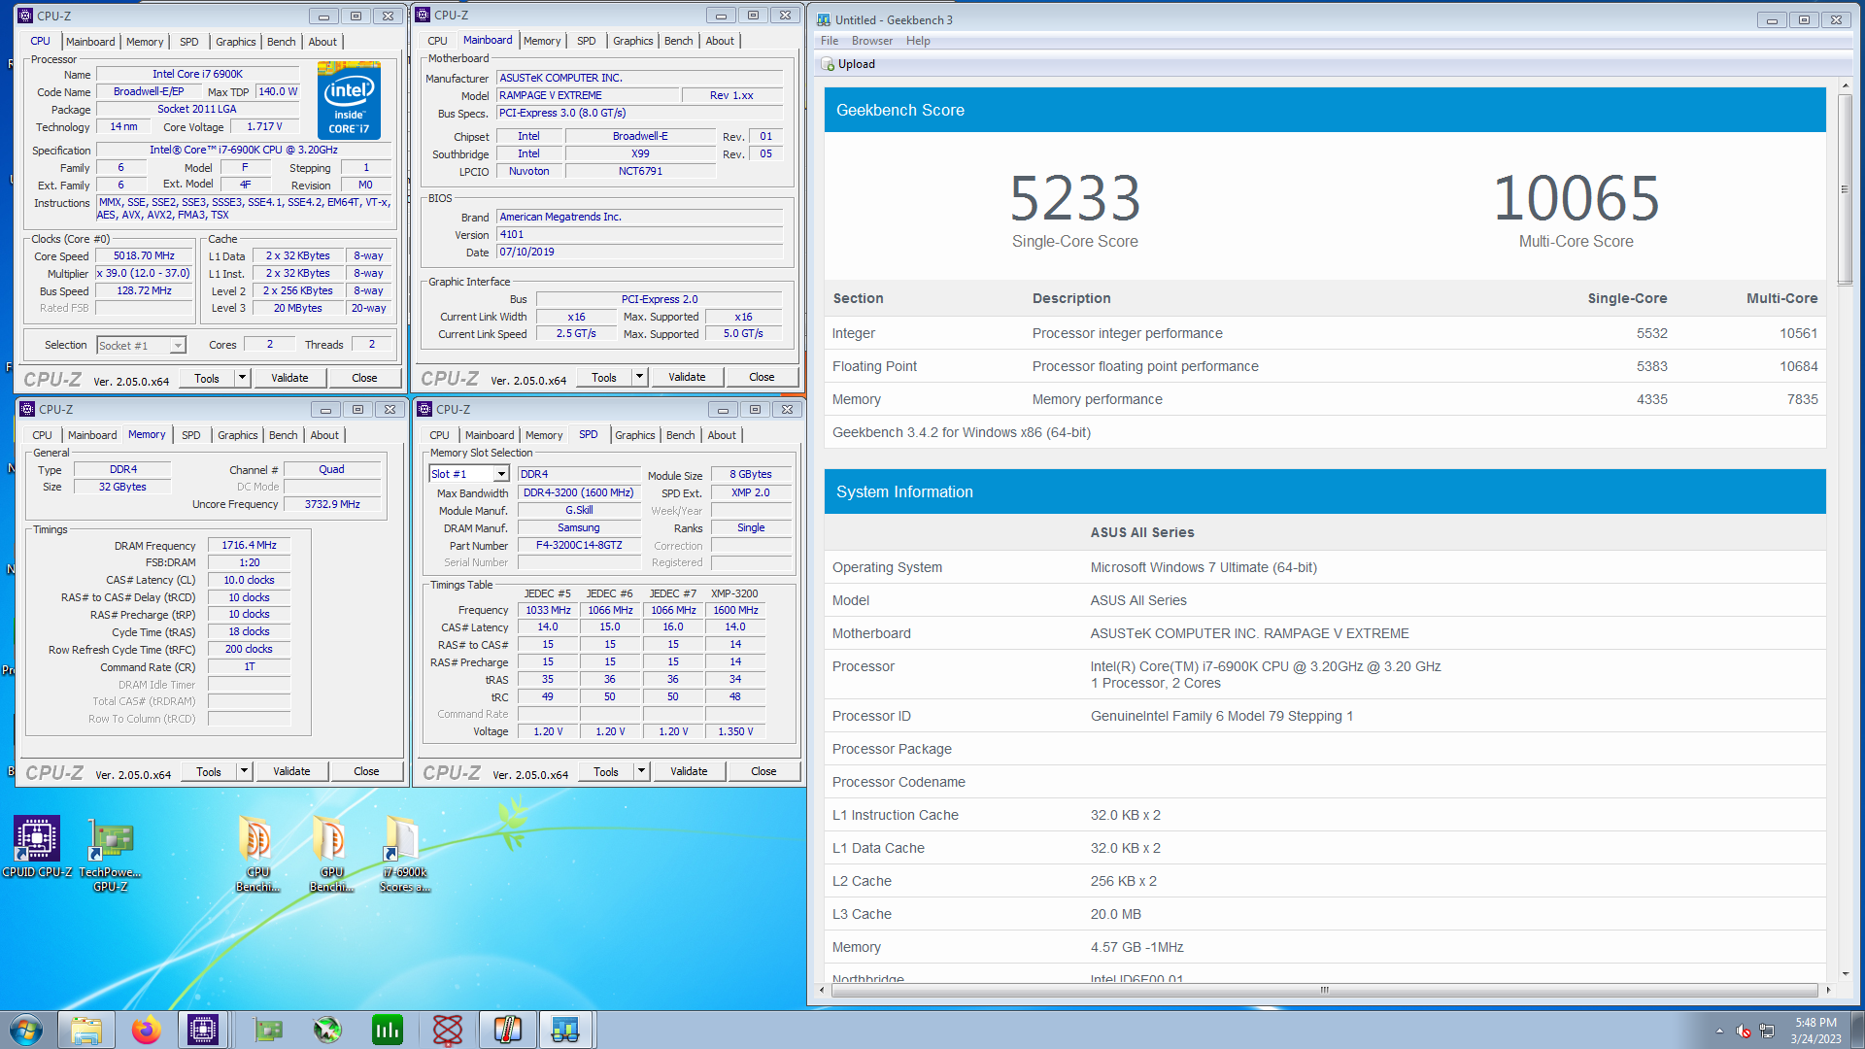Open Windows Explorer from the taskbar
Viewport: 1865px width, 1049px height.
(x=85, y=1030)
